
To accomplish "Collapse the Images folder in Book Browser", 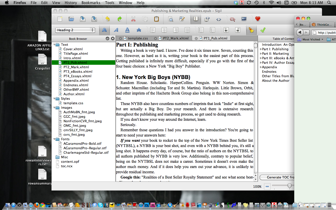I will click(x=54, y=107).
